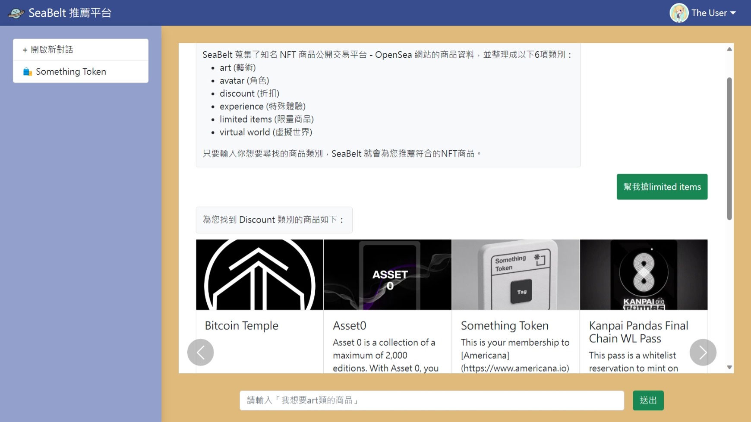Click the chat vertical scrollbar thumb

729,148
